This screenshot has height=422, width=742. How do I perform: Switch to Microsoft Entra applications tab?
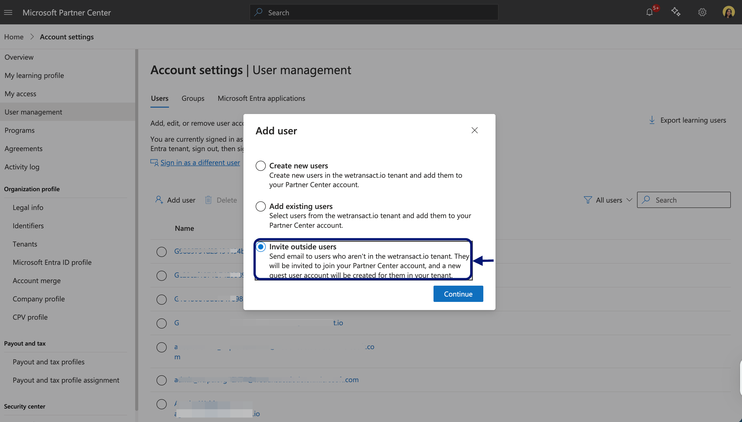tap(261, 98)
